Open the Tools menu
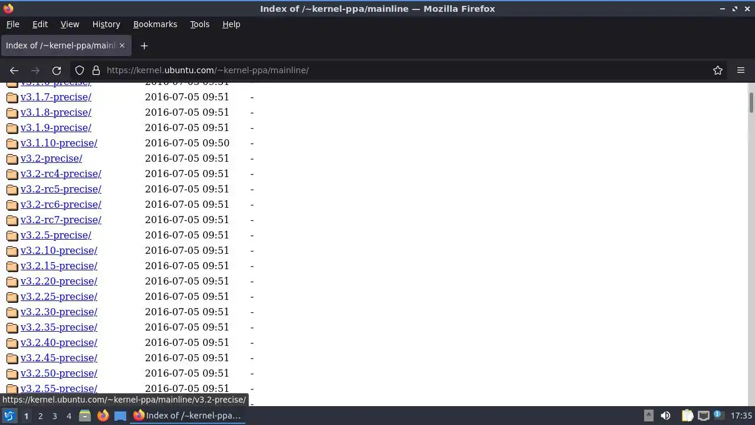The height and width of the screenshot is (425, 755). [x=199, y=24]
